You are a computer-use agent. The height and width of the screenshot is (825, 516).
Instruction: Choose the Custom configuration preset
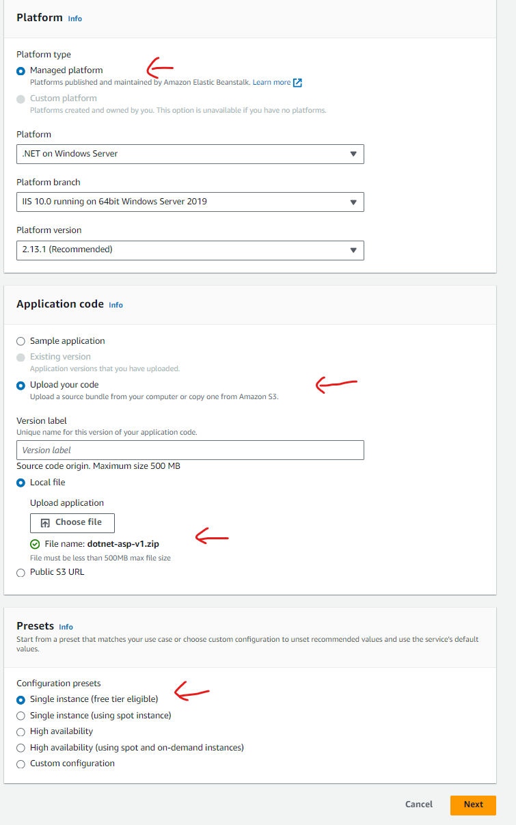(x=21, y=763)
